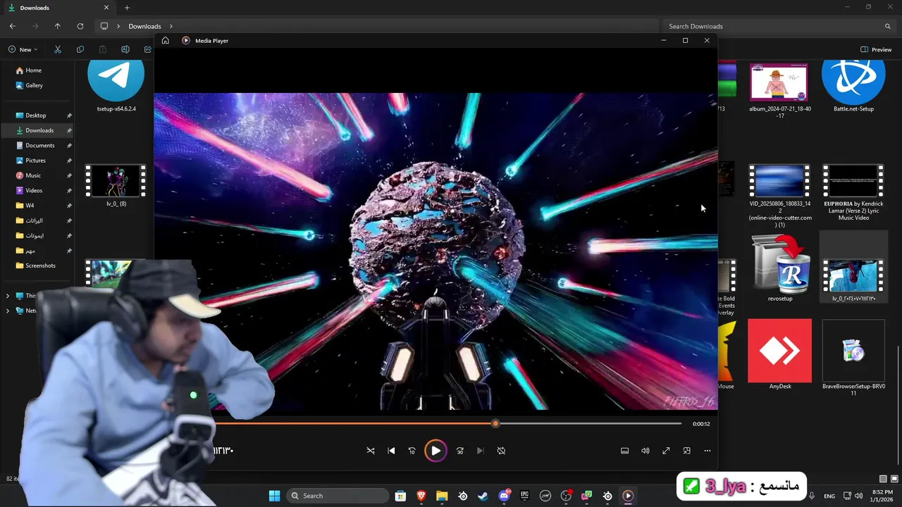The image size is (902, 507).
Task: Select the revosetup installer file
Action: point(779,268)
